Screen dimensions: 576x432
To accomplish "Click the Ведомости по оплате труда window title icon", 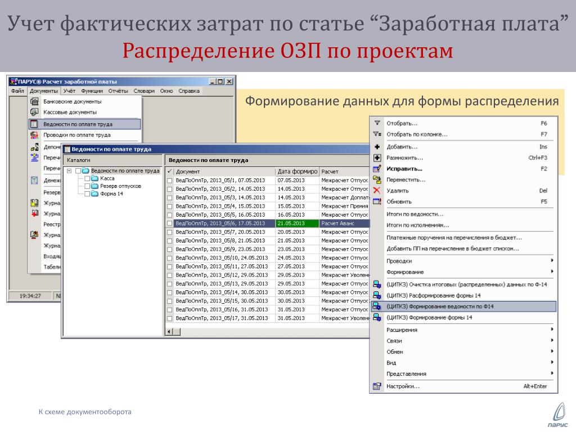I will click(x=67, y=149).
